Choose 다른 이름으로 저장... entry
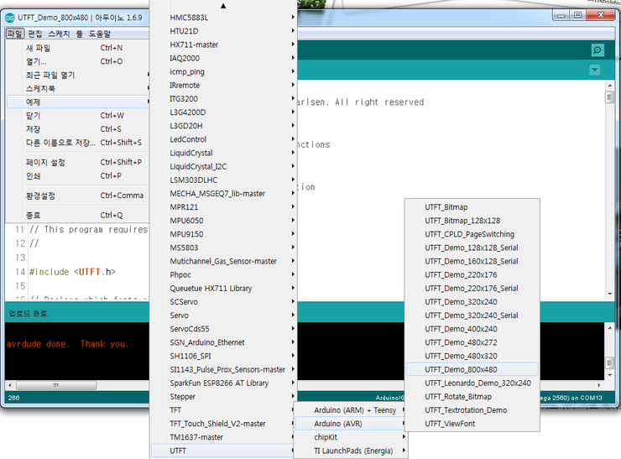 coord(78,143)
